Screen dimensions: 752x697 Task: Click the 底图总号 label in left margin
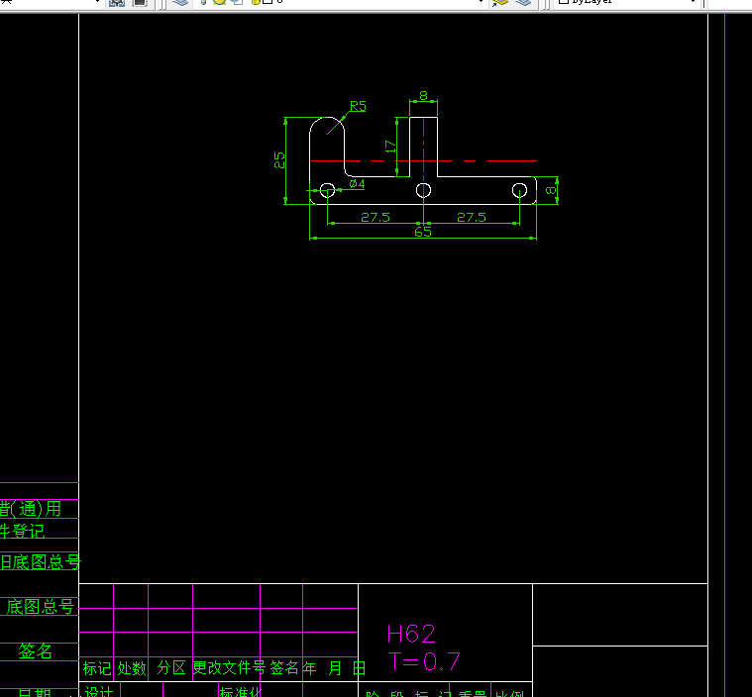pyautogui.click(x=41, y=607)
